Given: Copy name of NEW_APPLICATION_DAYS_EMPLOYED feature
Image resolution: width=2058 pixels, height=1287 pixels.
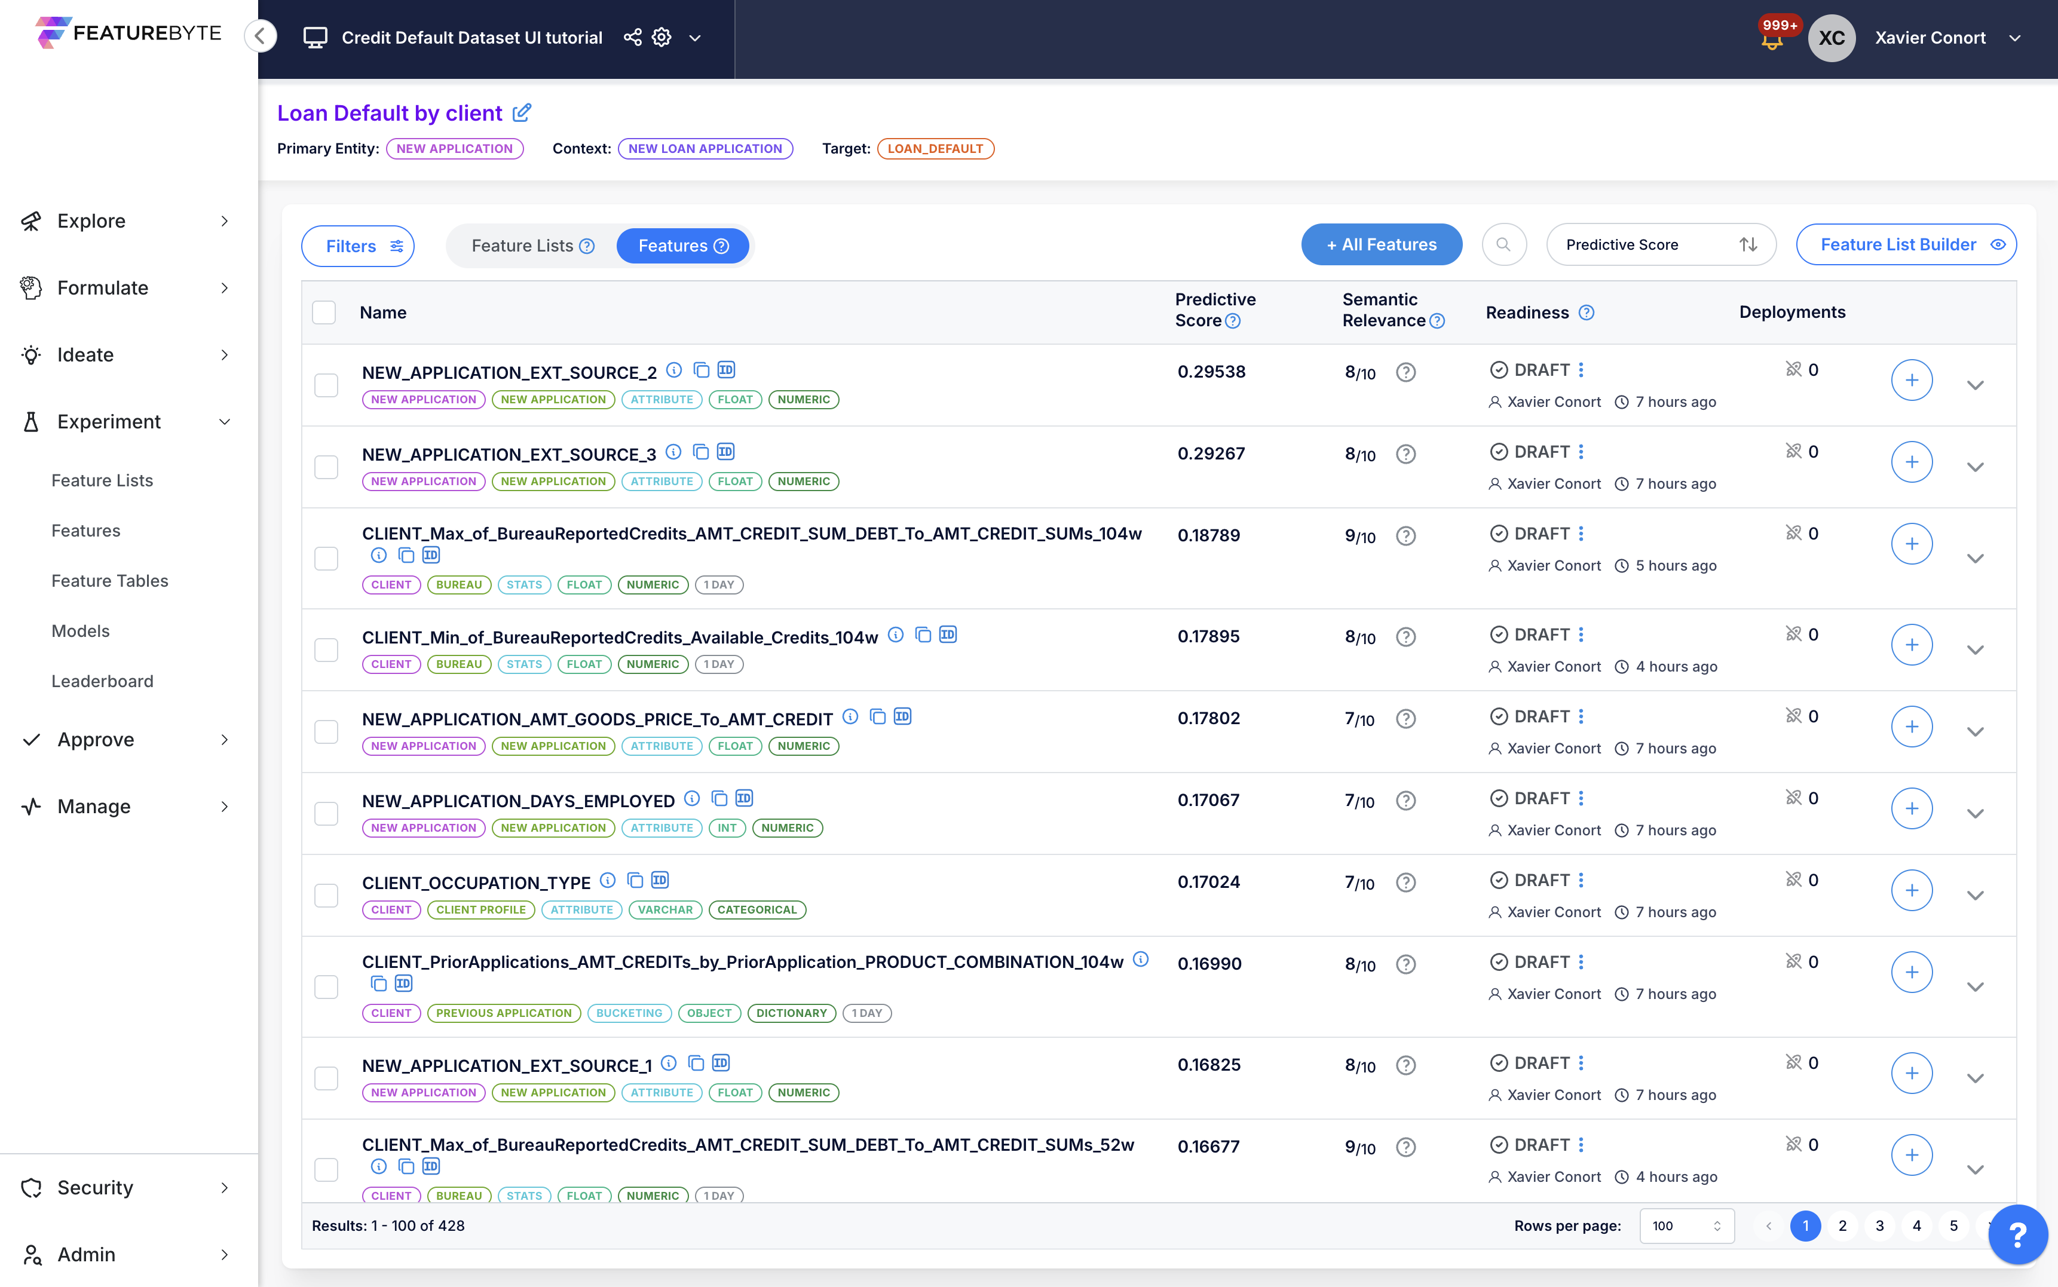Looking at the screenshot, I should tap(719, 798).
